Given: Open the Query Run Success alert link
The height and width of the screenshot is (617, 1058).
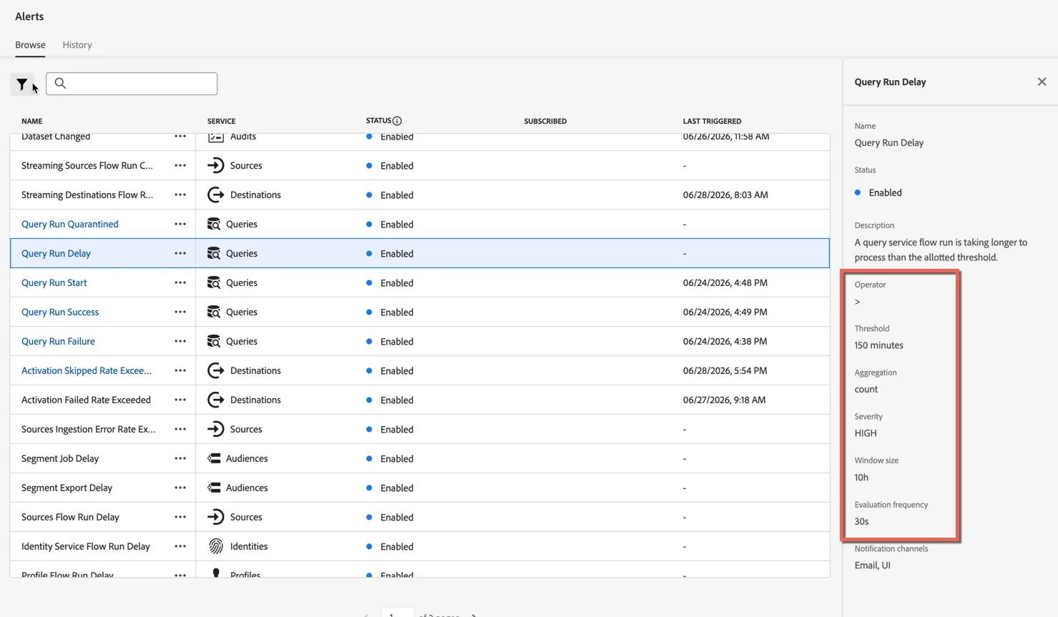Looking at the screenshot, I should (x=60, y=312).
